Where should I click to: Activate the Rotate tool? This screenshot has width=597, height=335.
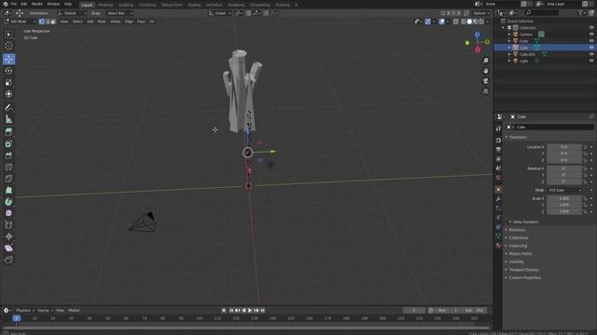(8, 71)
